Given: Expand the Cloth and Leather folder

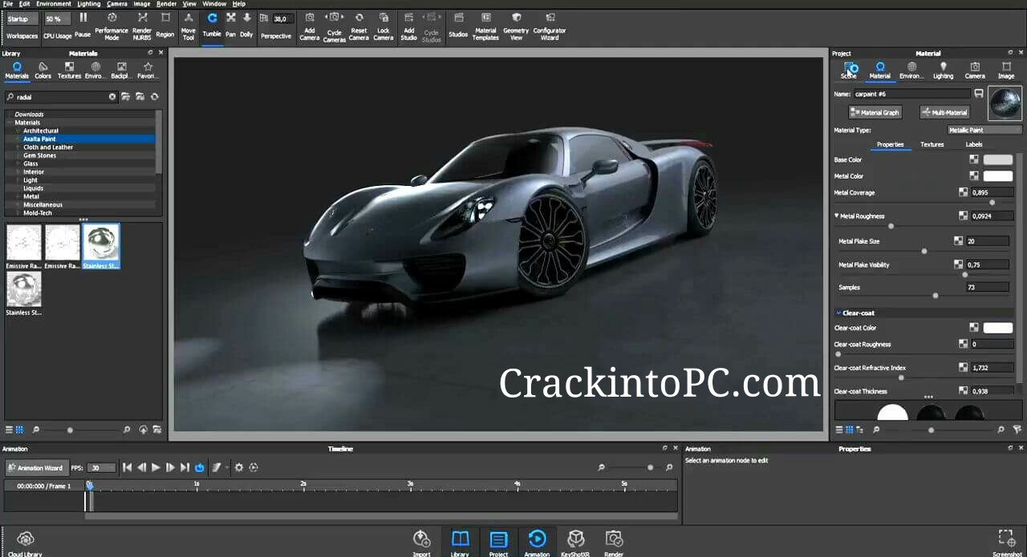Looking at the screenshot, I should point(18,147).
